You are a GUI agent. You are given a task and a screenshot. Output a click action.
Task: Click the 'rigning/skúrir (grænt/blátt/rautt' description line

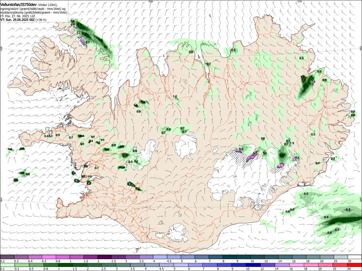point(33,9)
